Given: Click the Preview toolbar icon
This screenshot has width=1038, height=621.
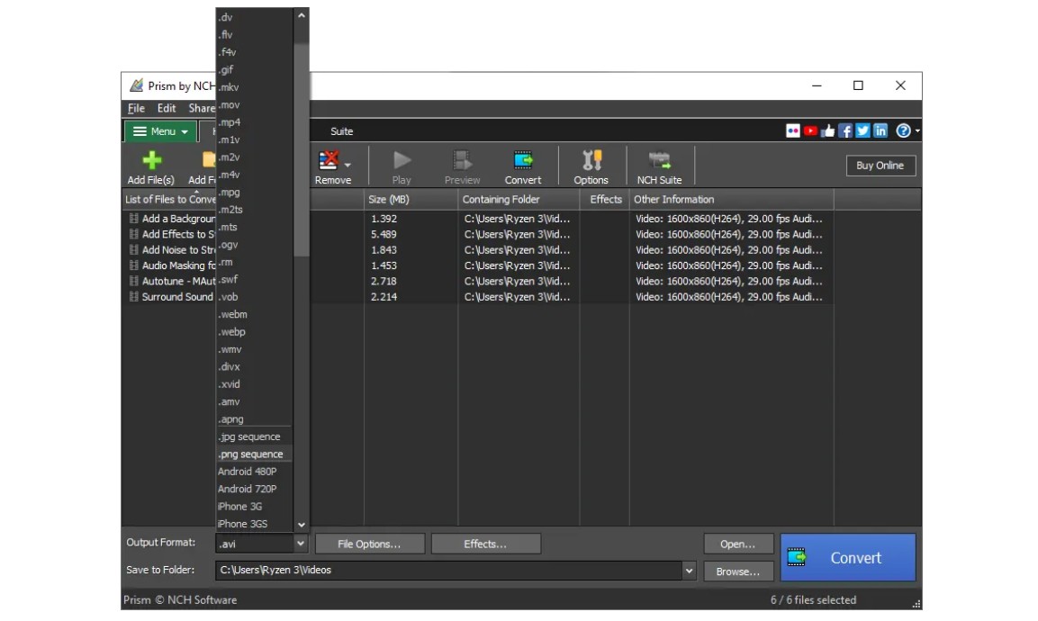Looking at the screenshot, I should click(x=462, y=160).
